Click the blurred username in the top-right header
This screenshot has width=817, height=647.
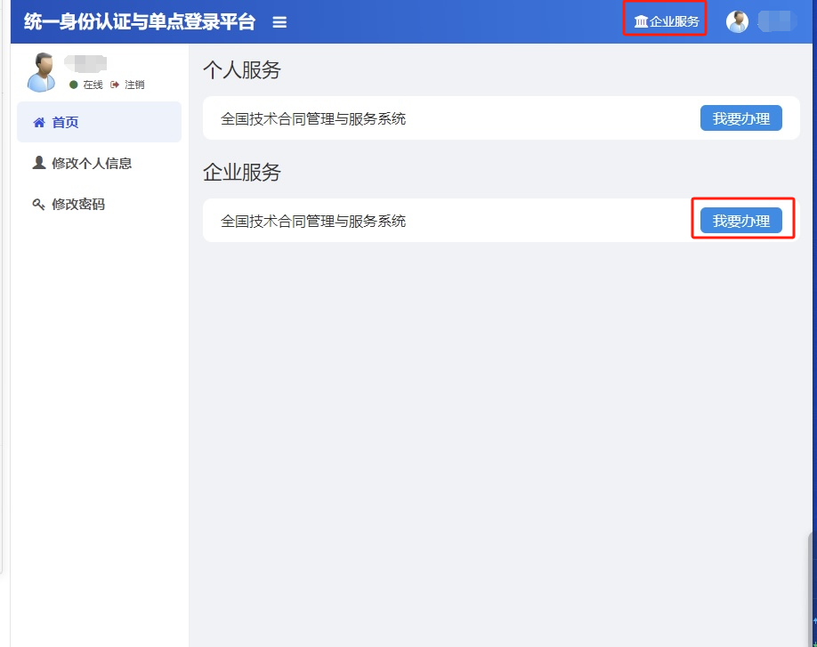[x=778, y=21]
